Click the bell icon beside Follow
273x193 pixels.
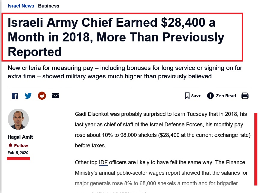click(11, 145)
